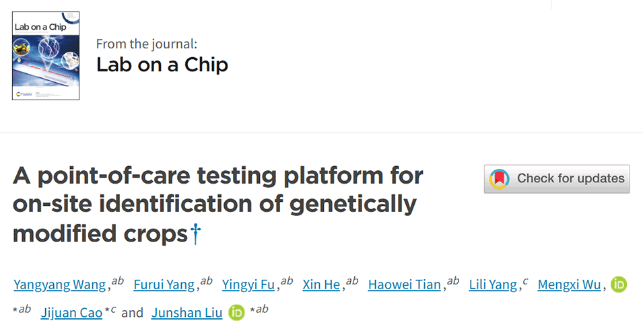Select the Haowei Tian author link
Screen dimensions: 643x331
click(404, 285)
